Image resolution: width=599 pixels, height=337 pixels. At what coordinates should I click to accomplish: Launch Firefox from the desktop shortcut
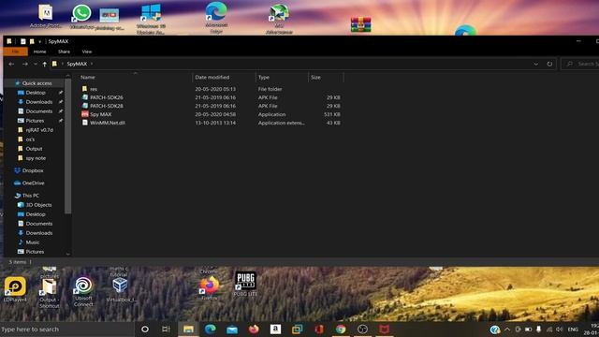pyautogui.click(x=209, y=288)
